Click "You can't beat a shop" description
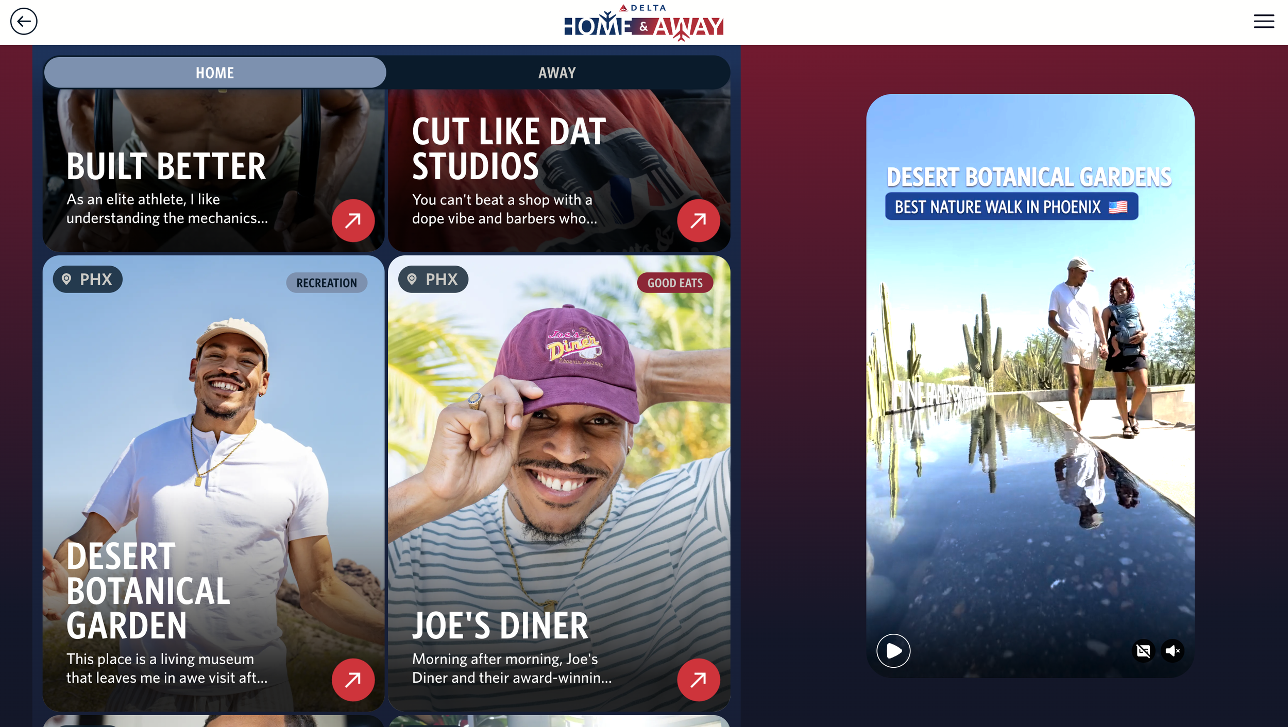Image resolution: width=1288 pixels, height=727 pixels. coord(504,209)
